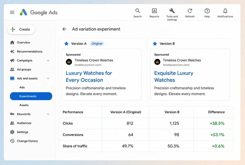Click the Performance column header

73,112
